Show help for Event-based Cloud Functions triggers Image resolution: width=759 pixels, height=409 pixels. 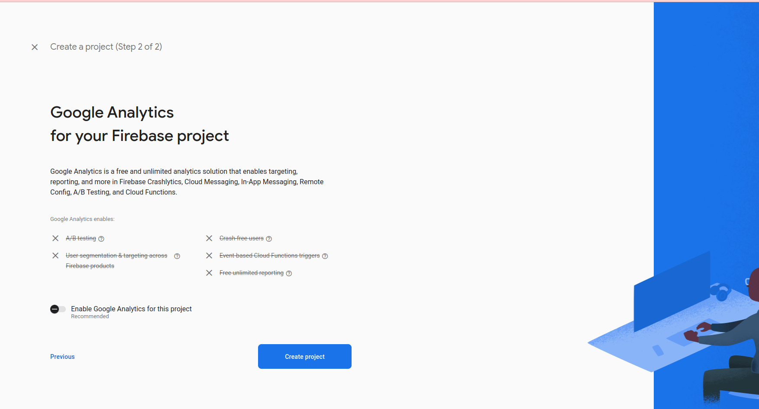325,256
